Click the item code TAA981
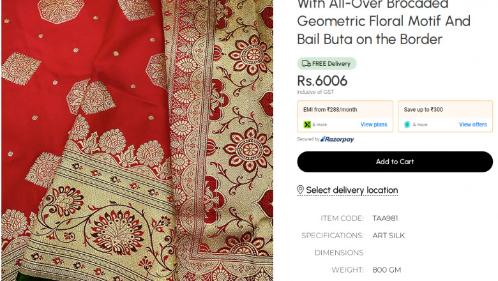 click(x=385, y=218)
